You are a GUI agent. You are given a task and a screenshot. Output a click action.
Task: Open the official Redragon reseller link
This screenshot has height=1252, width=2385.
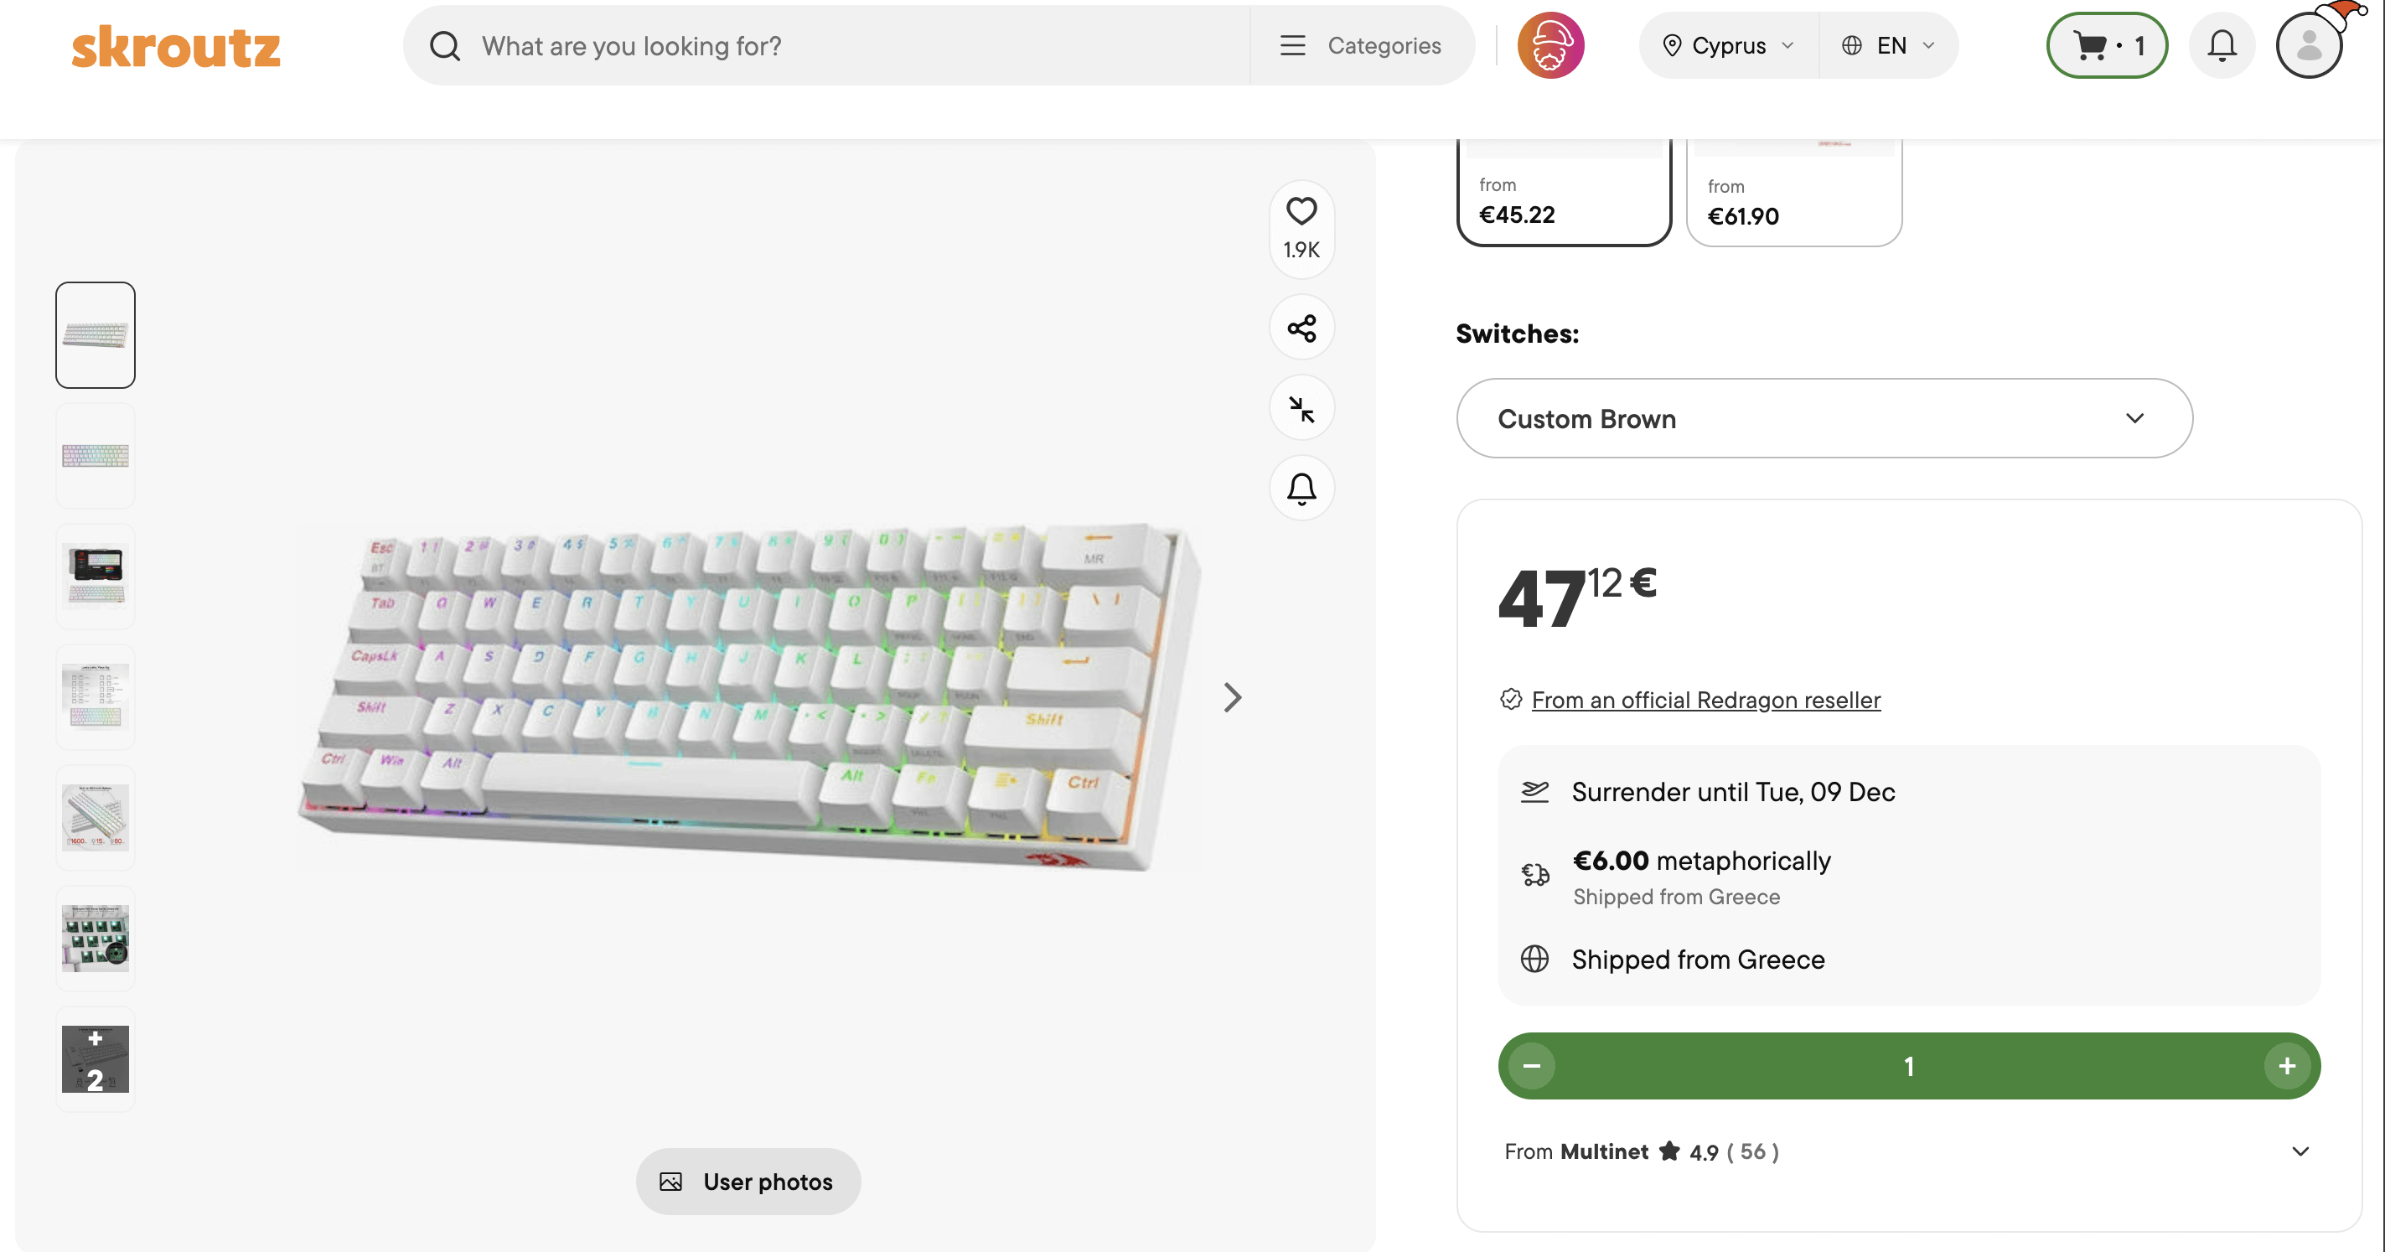[1705, 700]
